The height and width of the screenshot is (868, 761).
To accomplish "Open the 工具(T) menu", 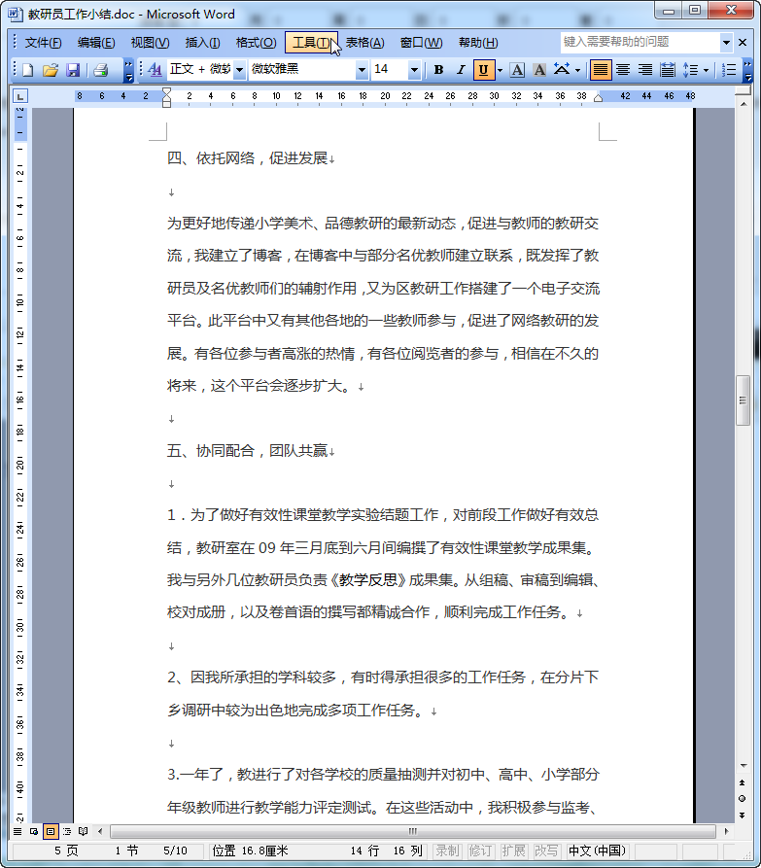I will point(311,43).
